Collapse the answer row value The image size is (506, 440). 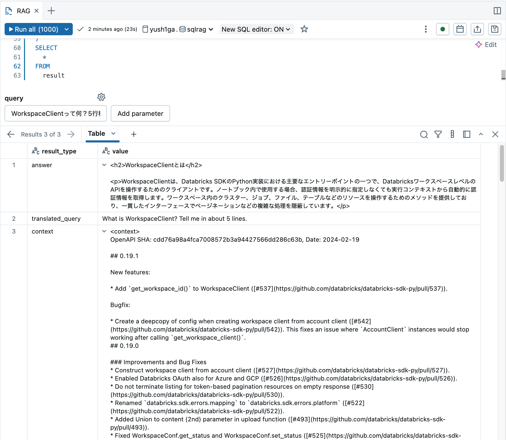coord(104,165)
